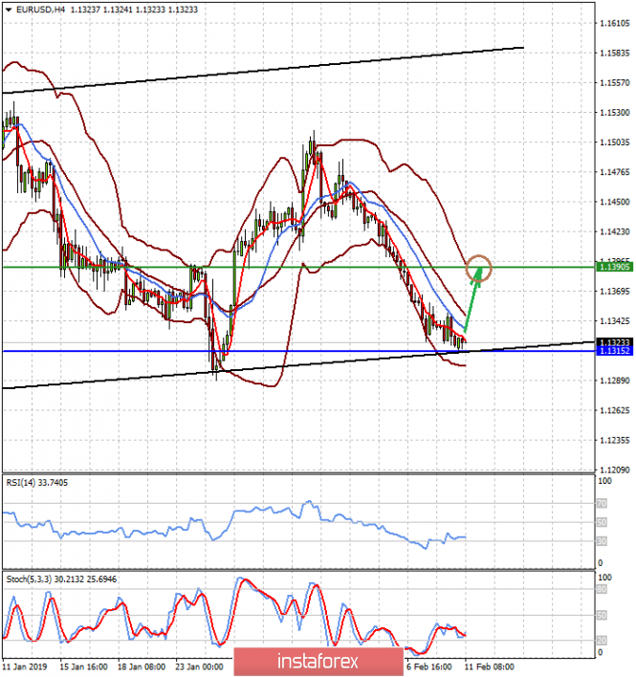Click the 1.14500 price axis label
This screenshot has height=677, width=636.
click(x=613, y=202)
